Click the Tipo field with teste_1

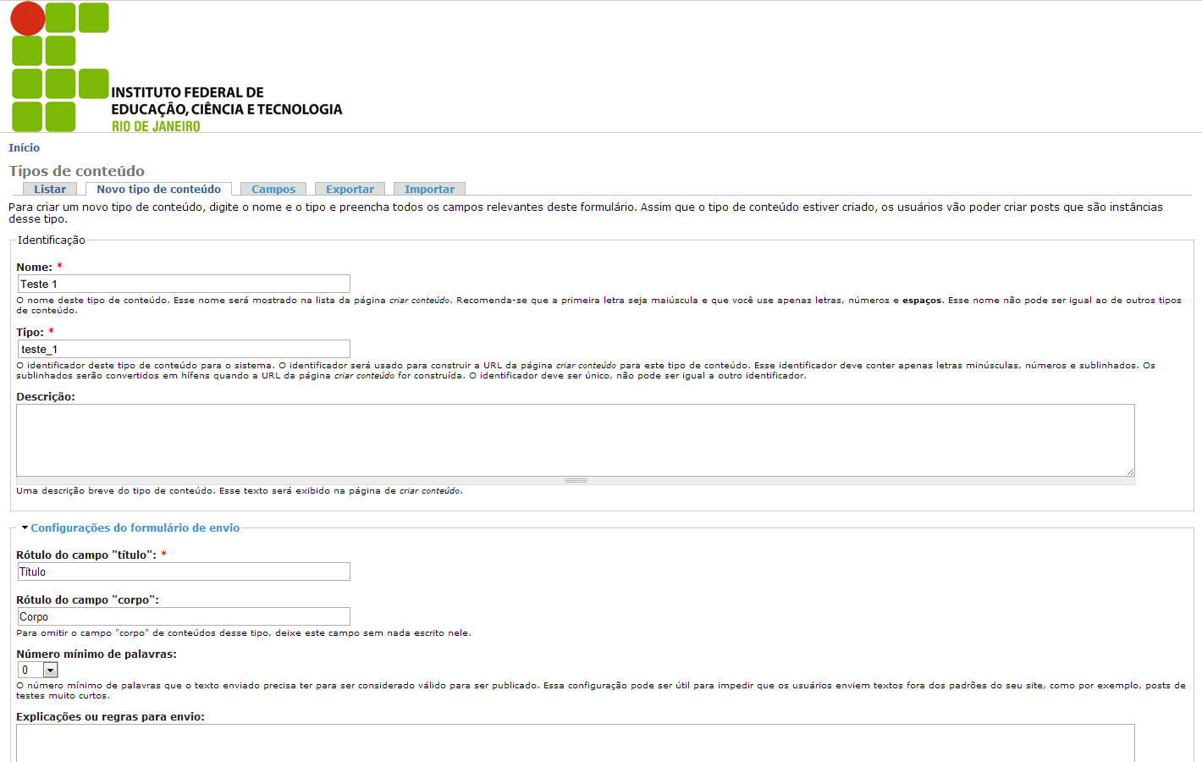tap(184, 349)
